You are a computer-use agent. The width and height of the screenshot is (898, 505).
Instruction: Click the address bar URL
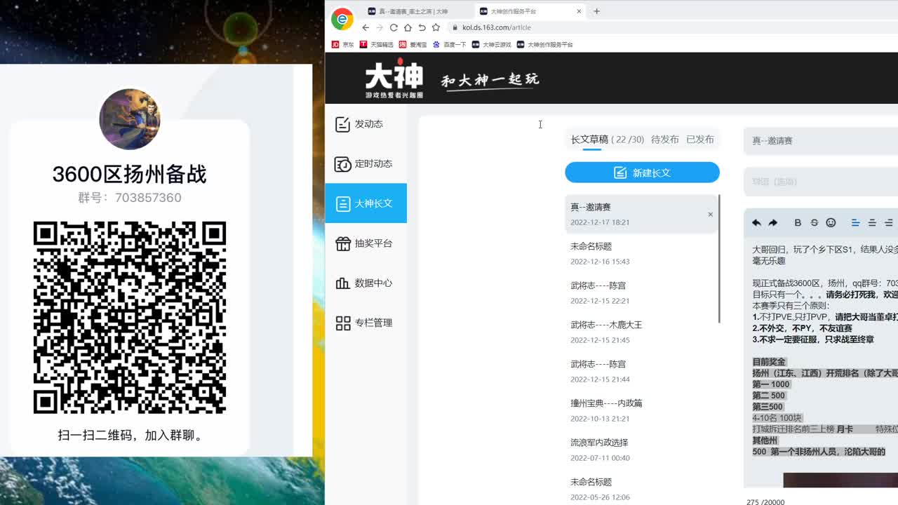pyautogui.click(x=497, y=27)
